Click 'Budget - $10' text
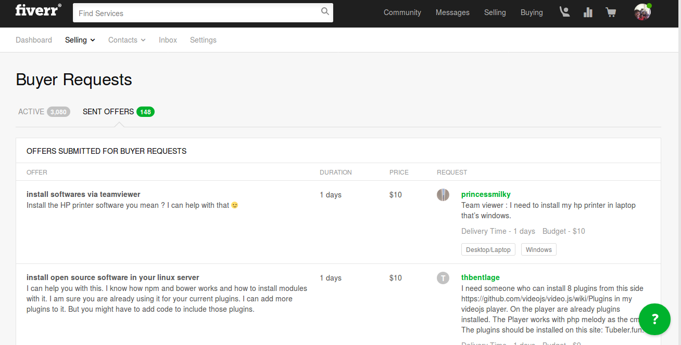The width and height of the screenshot is (681, 345). (564, 231)
